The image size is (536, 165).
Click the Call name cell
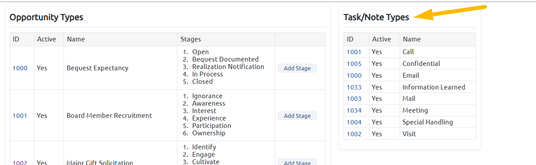pyautogui.click(x=437, y=52)
